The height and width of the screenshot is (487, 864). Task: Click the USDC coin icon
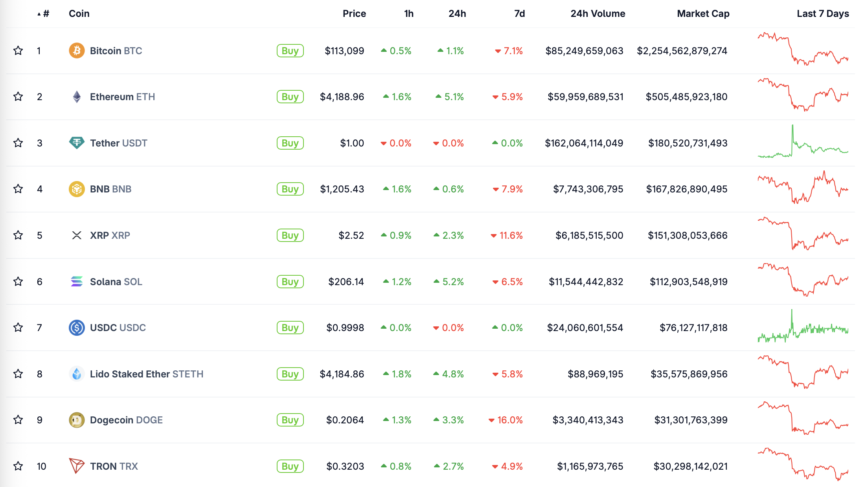click(x=77, y=328)
